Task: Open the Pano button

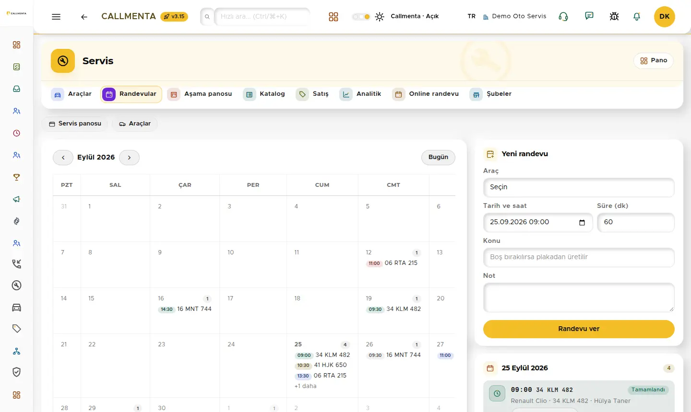Action: click(654, 61)
